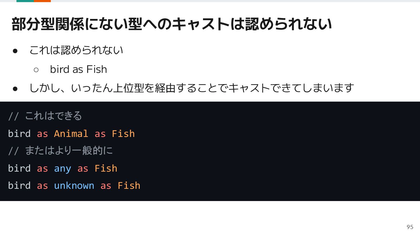Click the 'unknown' keyword in code
This screenshot has width=420, height=236.
point(74,186)
